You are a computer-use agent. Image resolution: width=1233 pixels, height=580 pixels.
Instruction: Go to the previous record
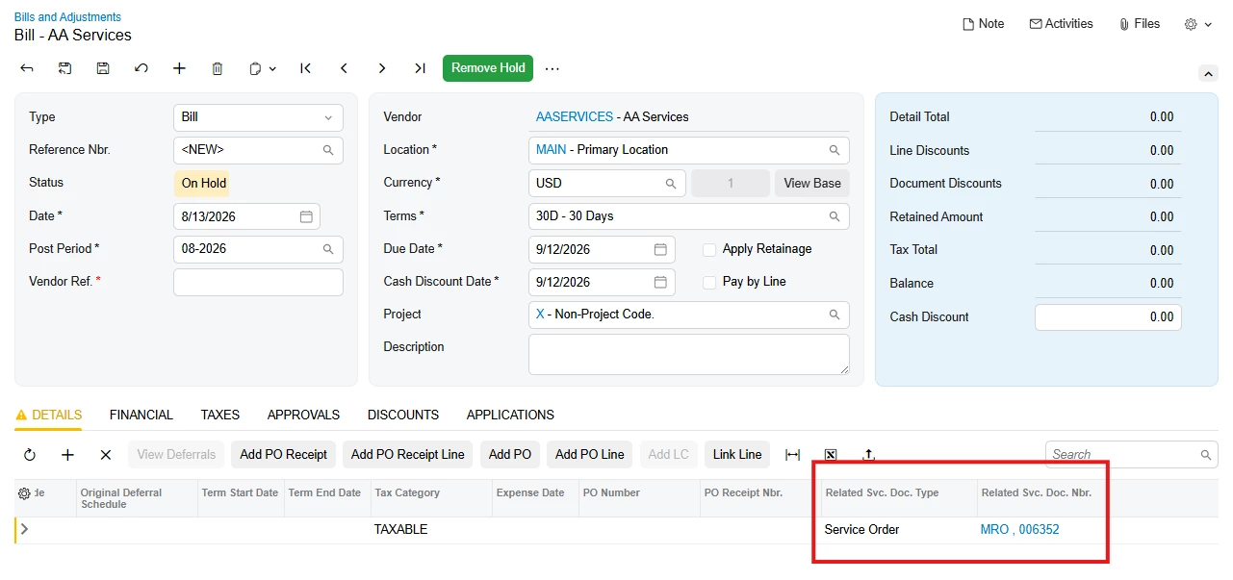[x=344, y=68]
